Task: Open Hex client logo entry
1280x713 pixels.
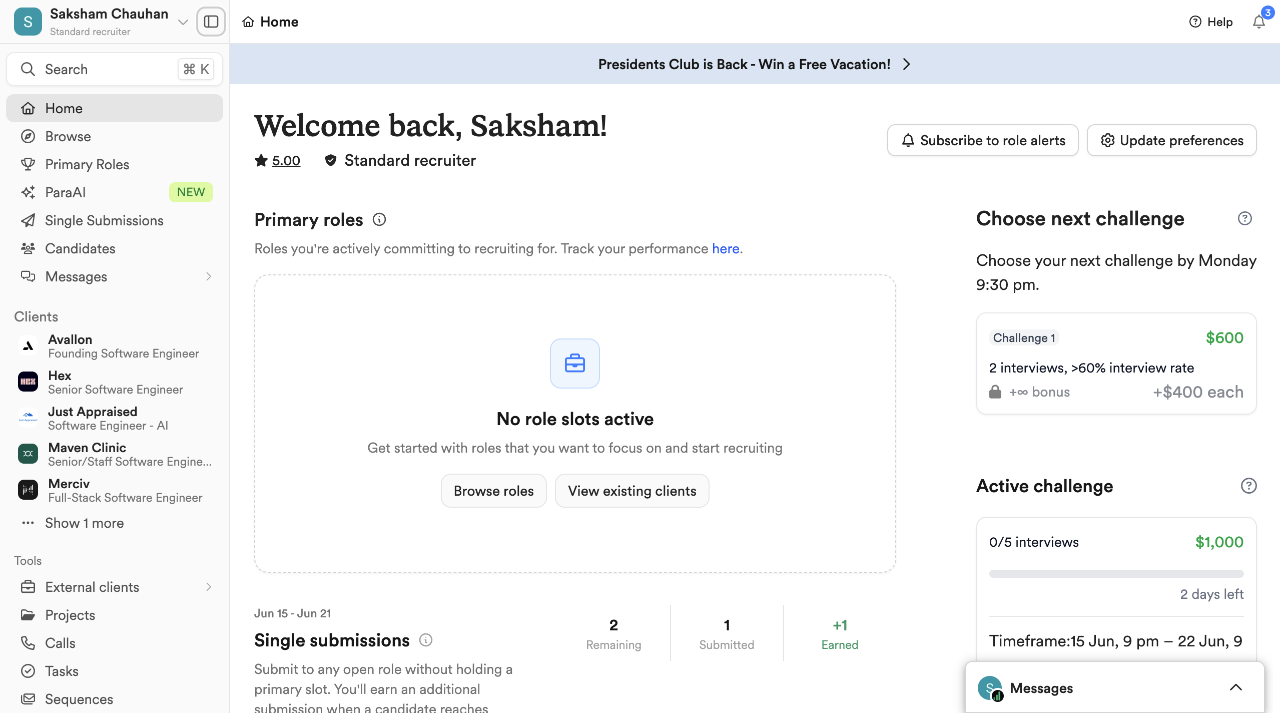Action: coord(28,382)
